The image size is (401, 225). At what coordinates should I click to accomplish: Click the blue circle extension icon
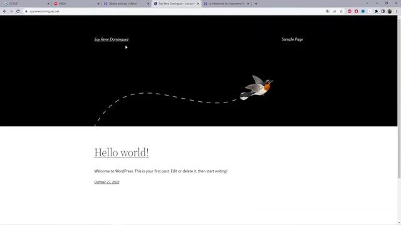(363, 11)
